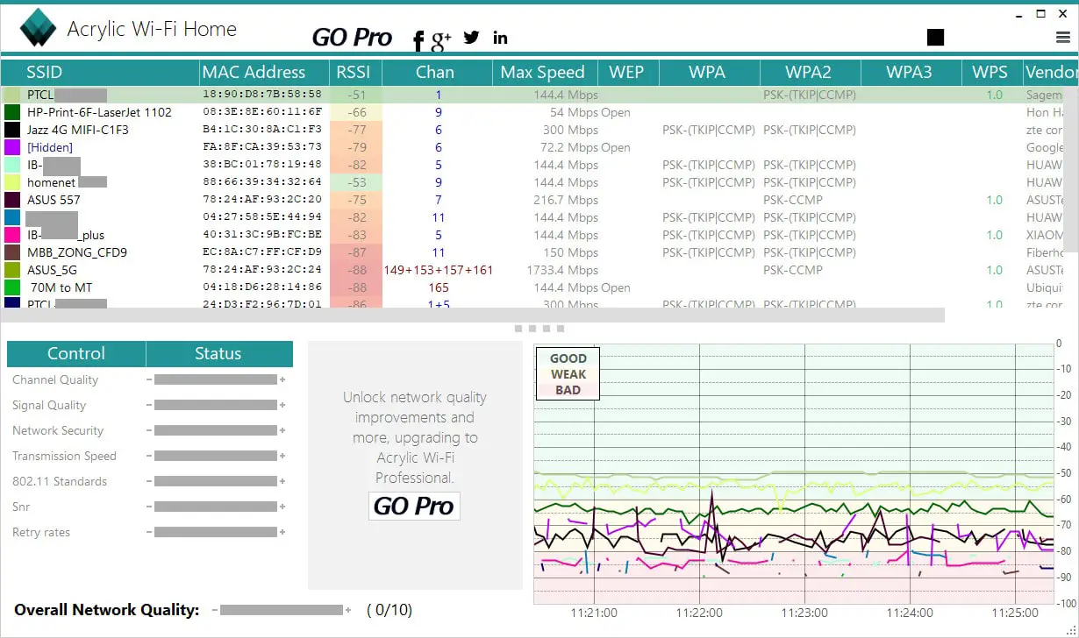Click the black stop capture square

(x=935, y=37)
